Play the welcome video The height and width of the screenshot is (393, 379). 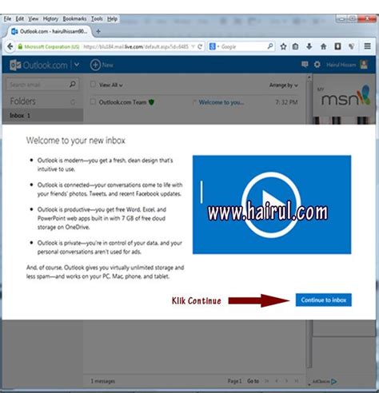pyautogui.click(x=271, y=204)
